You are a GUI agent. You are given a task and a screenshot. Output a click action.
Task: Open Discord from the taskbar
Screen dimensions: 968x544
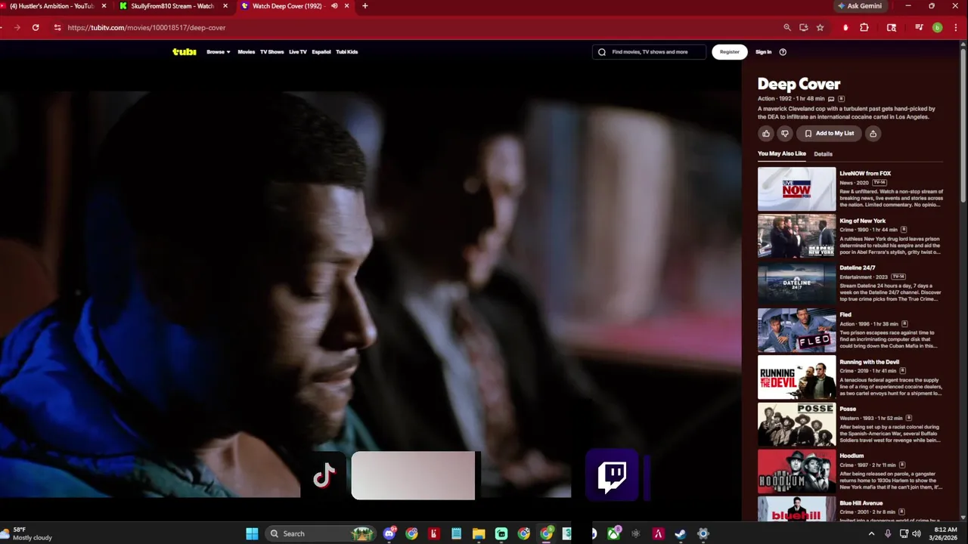[x=389, y=533]
